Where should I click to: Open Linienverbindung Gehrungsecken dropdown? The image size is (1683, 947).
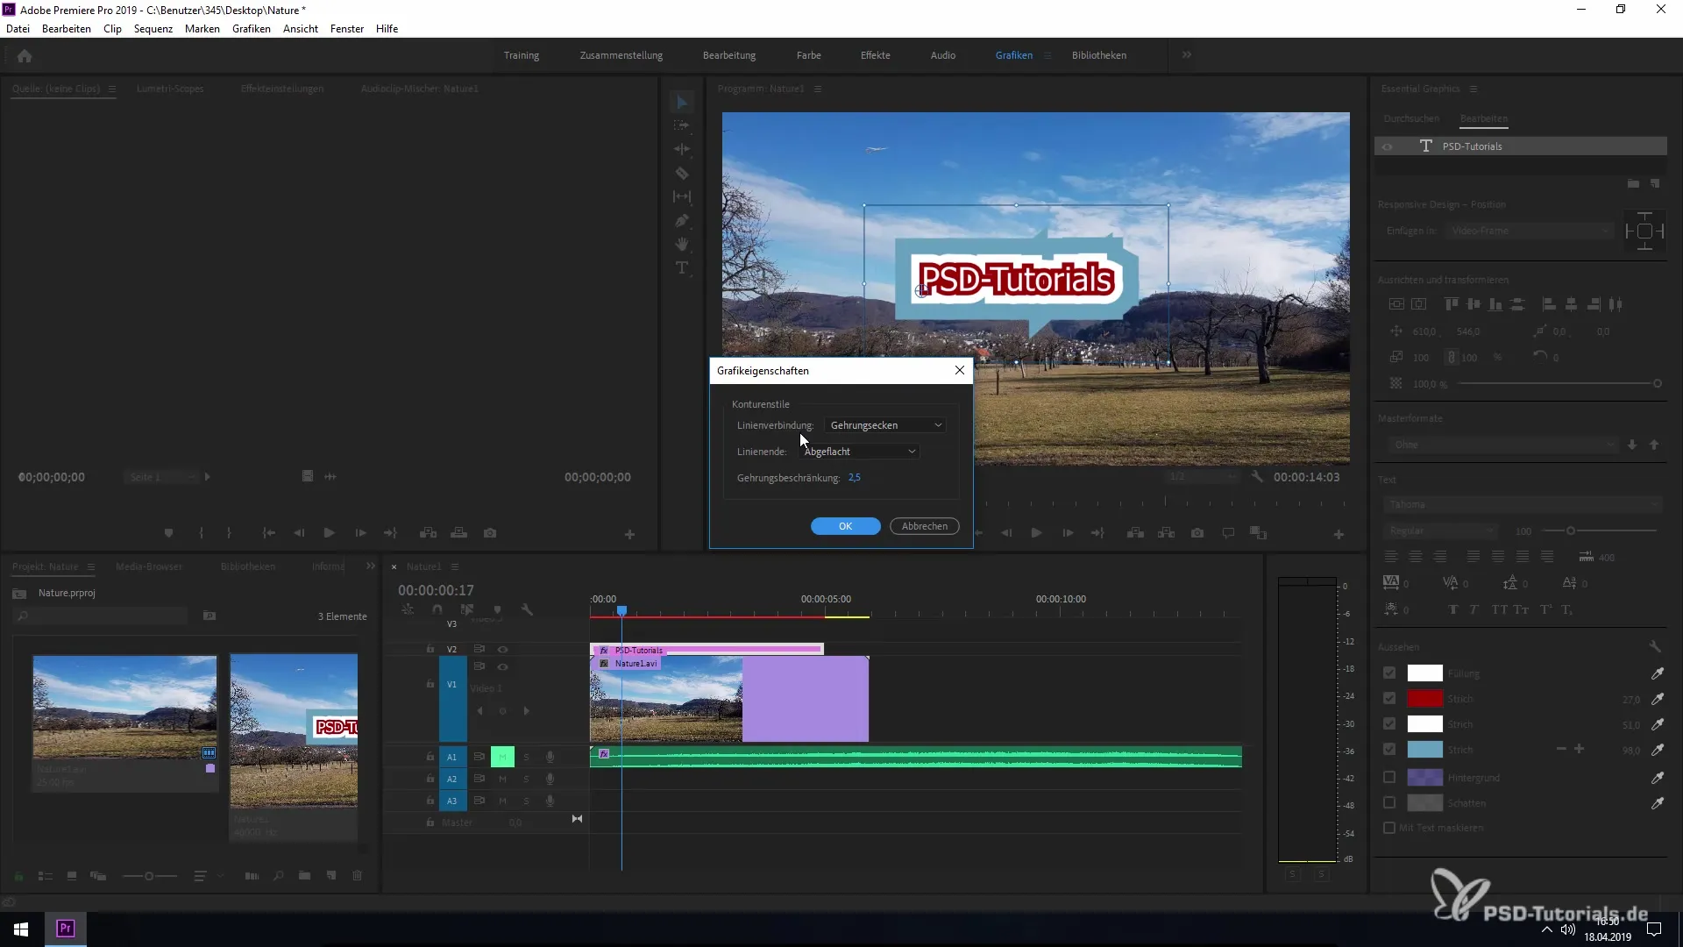pos(886,425)
